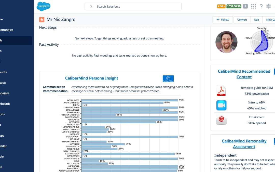Click the Next Steps heading
The width and height of the screenshot is (275, 172).
pos(48,27)
